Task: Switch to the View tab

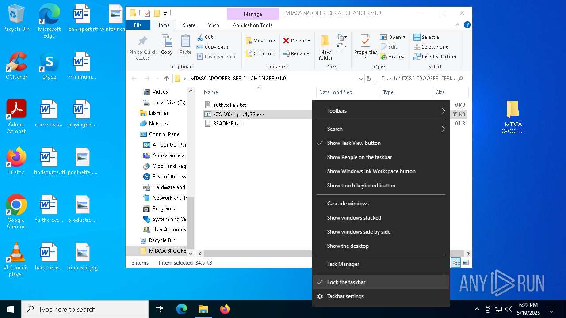Action: click(214, 25)
